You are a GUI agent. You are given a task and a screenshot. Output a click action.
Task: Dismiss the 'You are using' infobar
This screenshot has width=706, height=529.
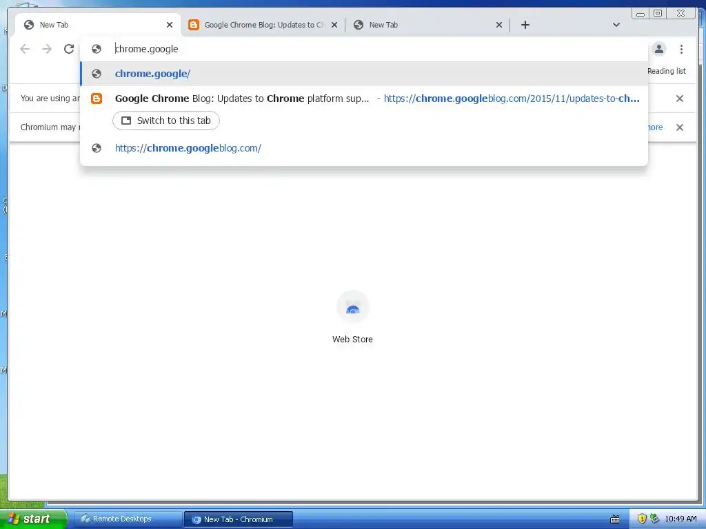click(x=680, y=98)
